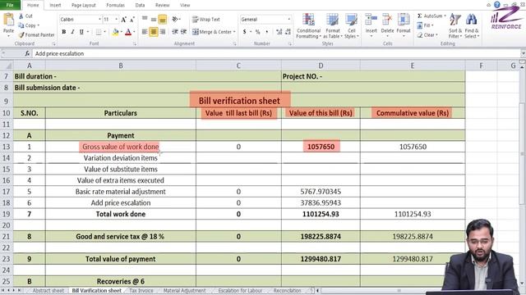Open the Fill Color dropdown arrow
526x295 pixels.
pyautogui.click(x=121, y=32)
